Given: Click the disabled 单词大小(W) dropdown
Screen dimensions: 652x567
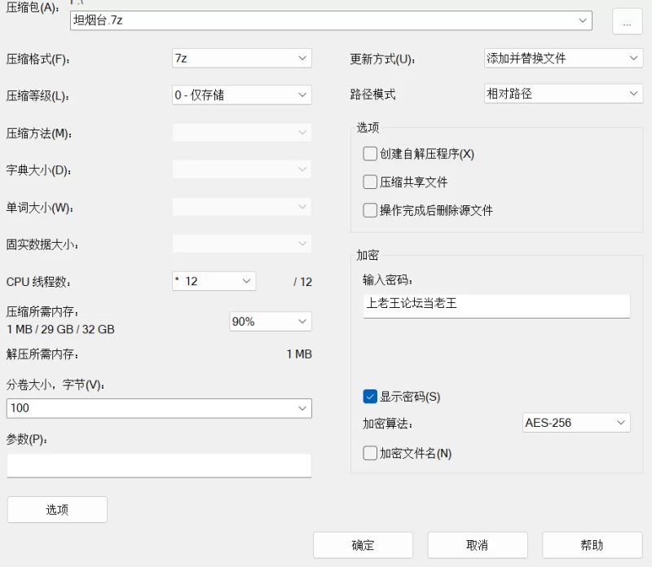Looking at the screenshot, I should [241, 207].
